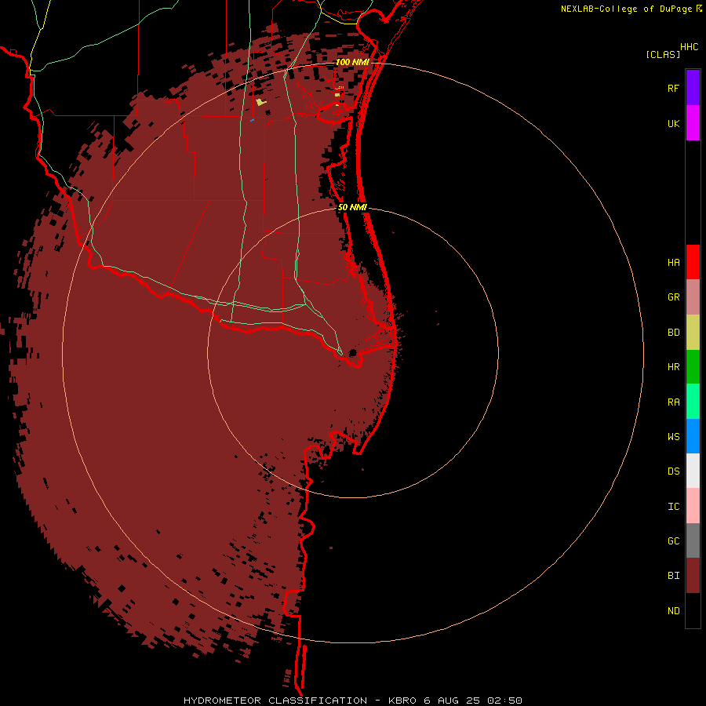Click the "HR" legend label

click(673, 367)
